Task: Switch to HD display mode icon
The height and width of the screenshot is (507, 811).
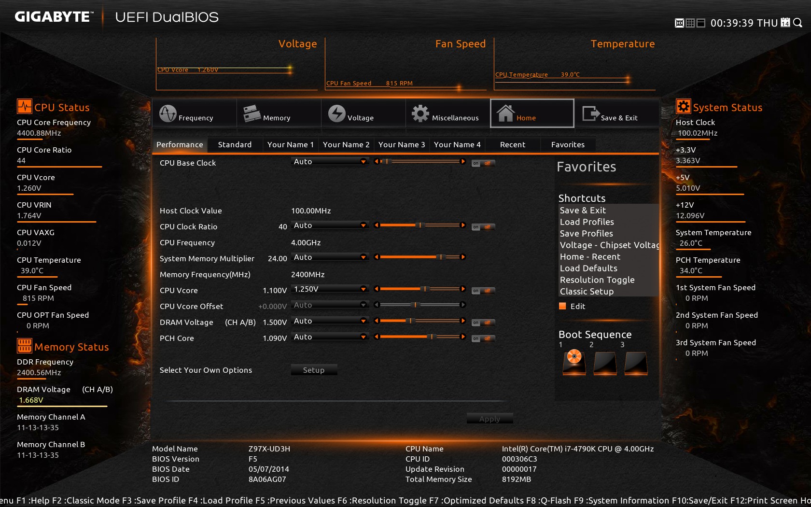Action: click(x=679, y=23)
